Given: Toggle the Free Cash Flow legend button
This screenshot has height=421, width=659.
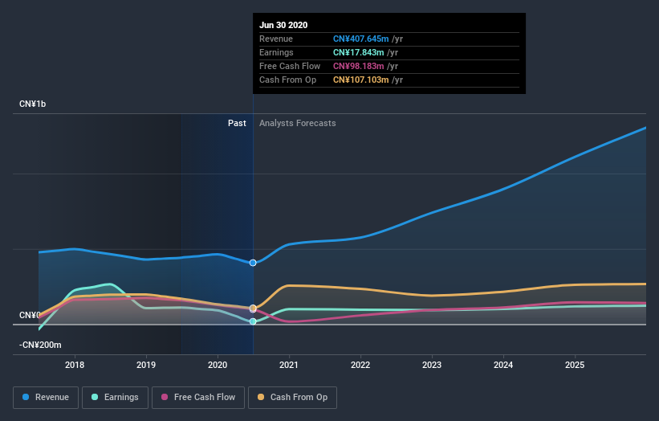Looking at the screenshot, I should 198,398.
